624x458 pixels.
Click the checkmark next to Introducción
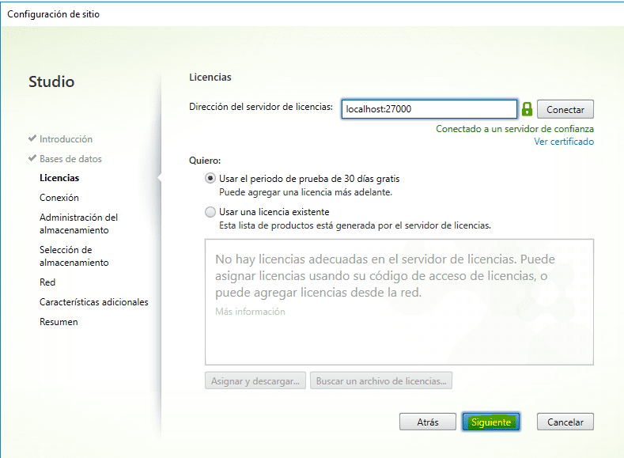click(32, 138)
